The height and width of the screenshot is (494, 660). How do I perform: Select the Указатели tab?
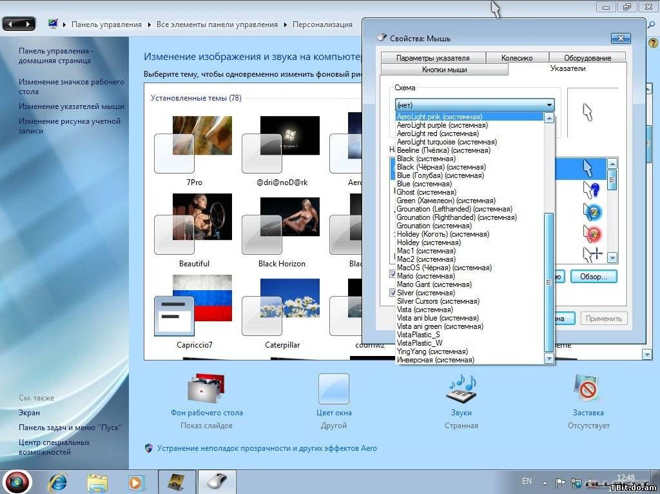pyautogui.click(x=567, y=68)
